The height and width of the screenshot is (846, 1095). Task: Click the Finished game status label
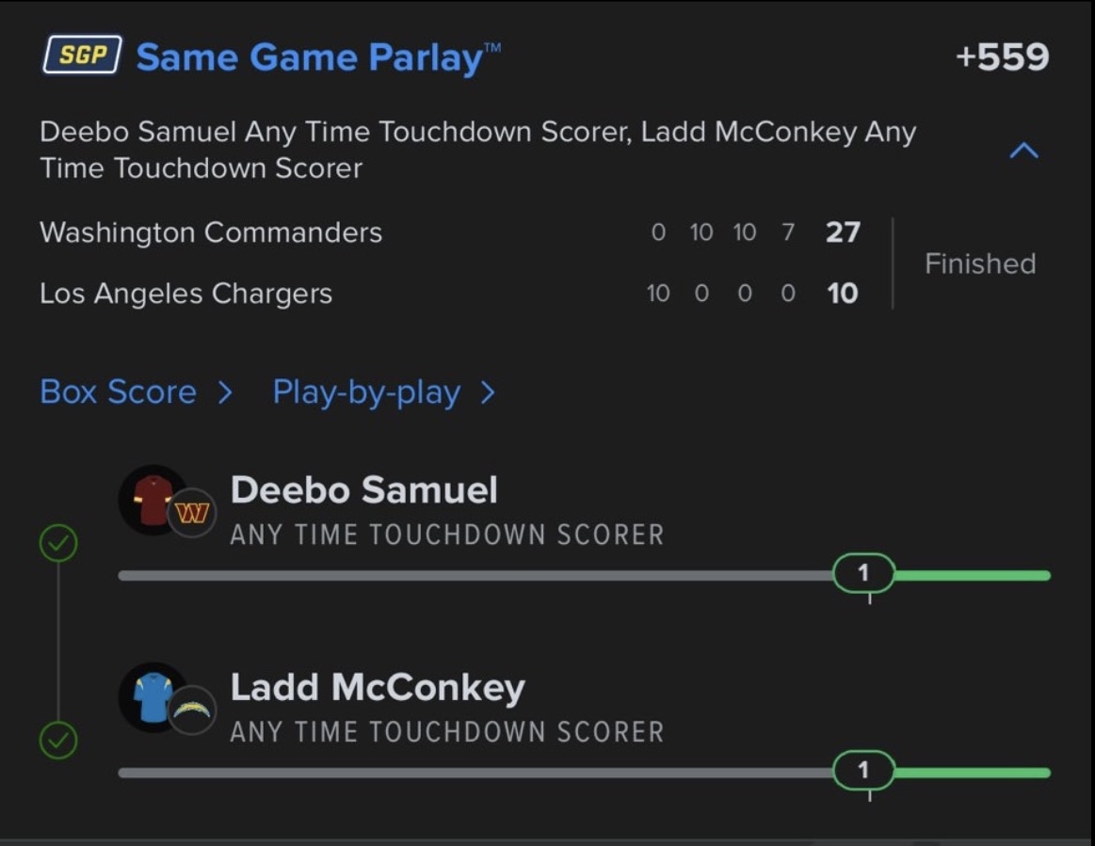tap(980, 263)
